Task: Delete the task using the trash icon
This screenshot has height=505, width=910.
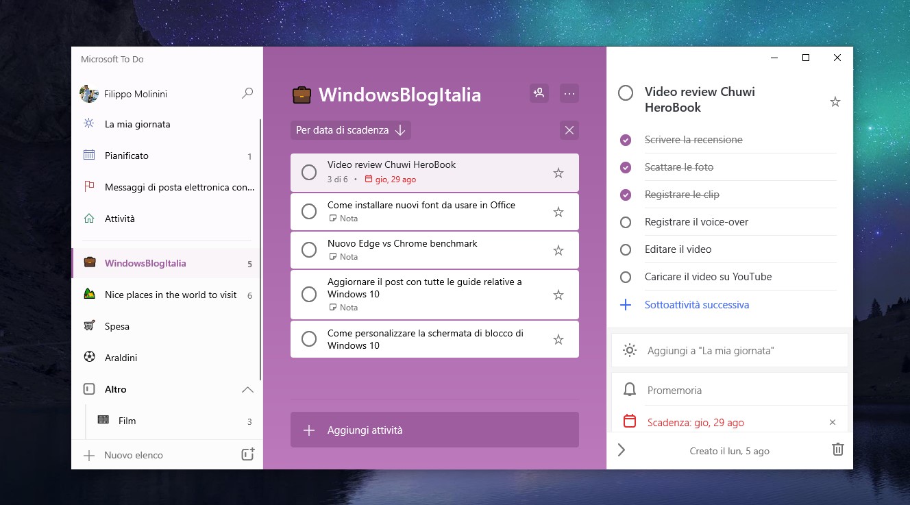Action: [837, 449]
